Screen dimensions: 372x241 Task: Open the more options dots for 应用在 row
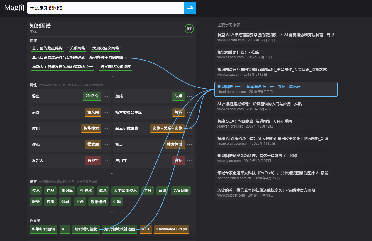click(189, 161)
